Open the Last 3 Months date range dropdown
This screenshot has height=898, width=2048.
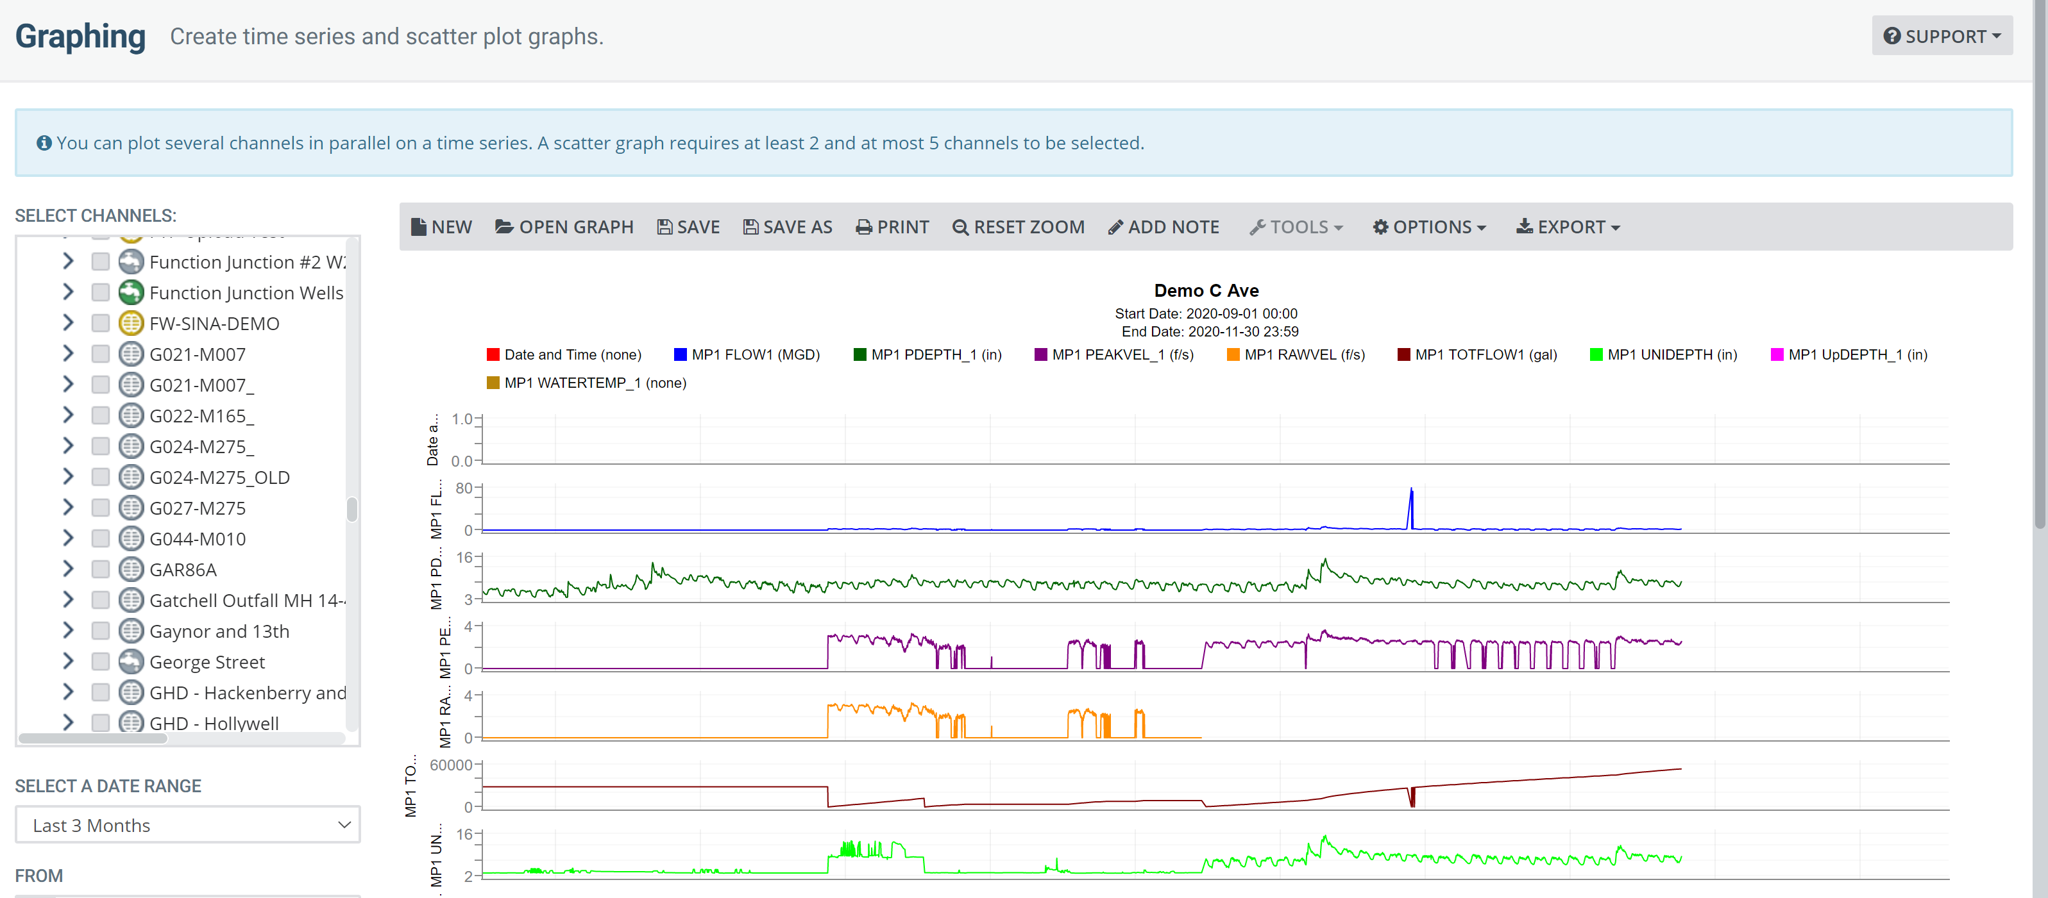[x=188, y=825]
